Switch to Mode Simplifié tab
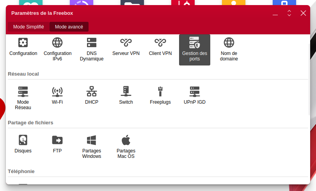 pos(28,27)
